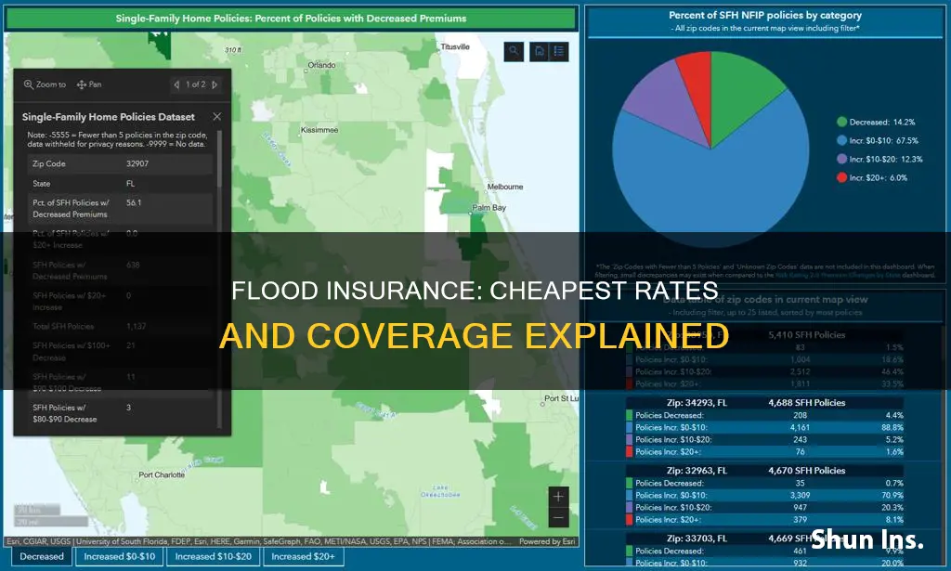Click Policies Decreased row with value 208
Image resolution: width=951 pixels, height=571 pixels.
click(x=765, y=415)
